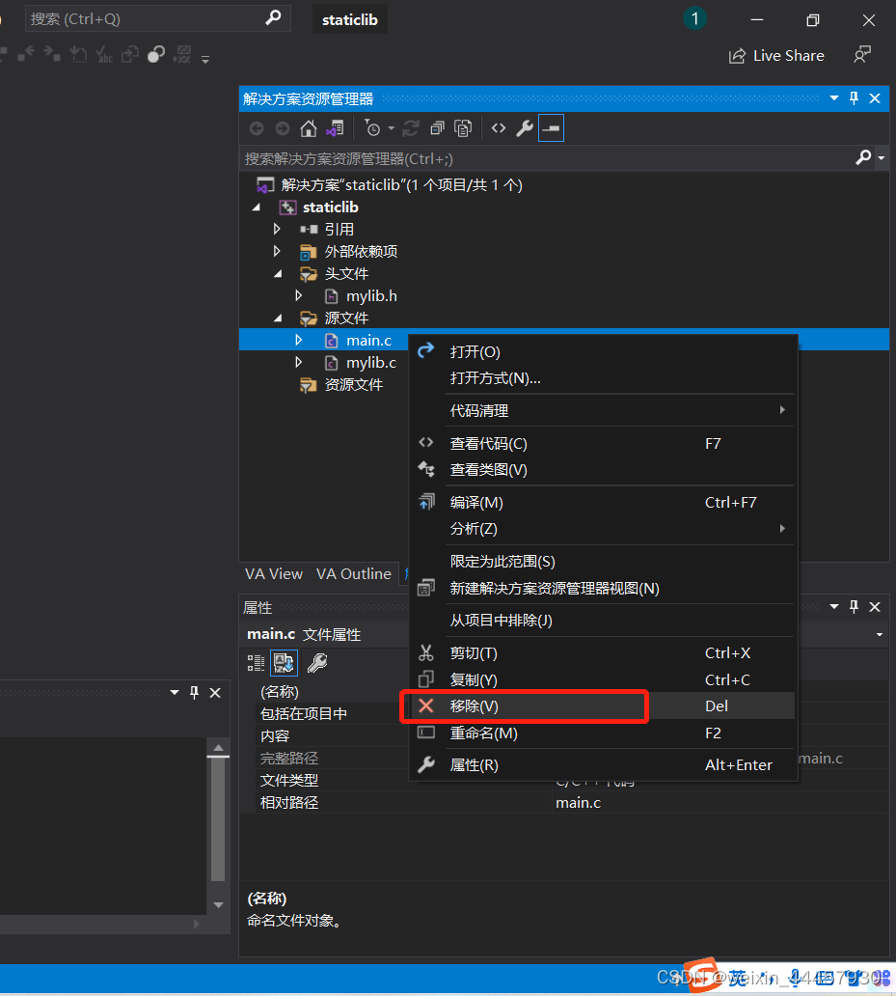Switch views with the Visual Studio solution icon
This screenshot has height=996, width=896.
(335, 129)
